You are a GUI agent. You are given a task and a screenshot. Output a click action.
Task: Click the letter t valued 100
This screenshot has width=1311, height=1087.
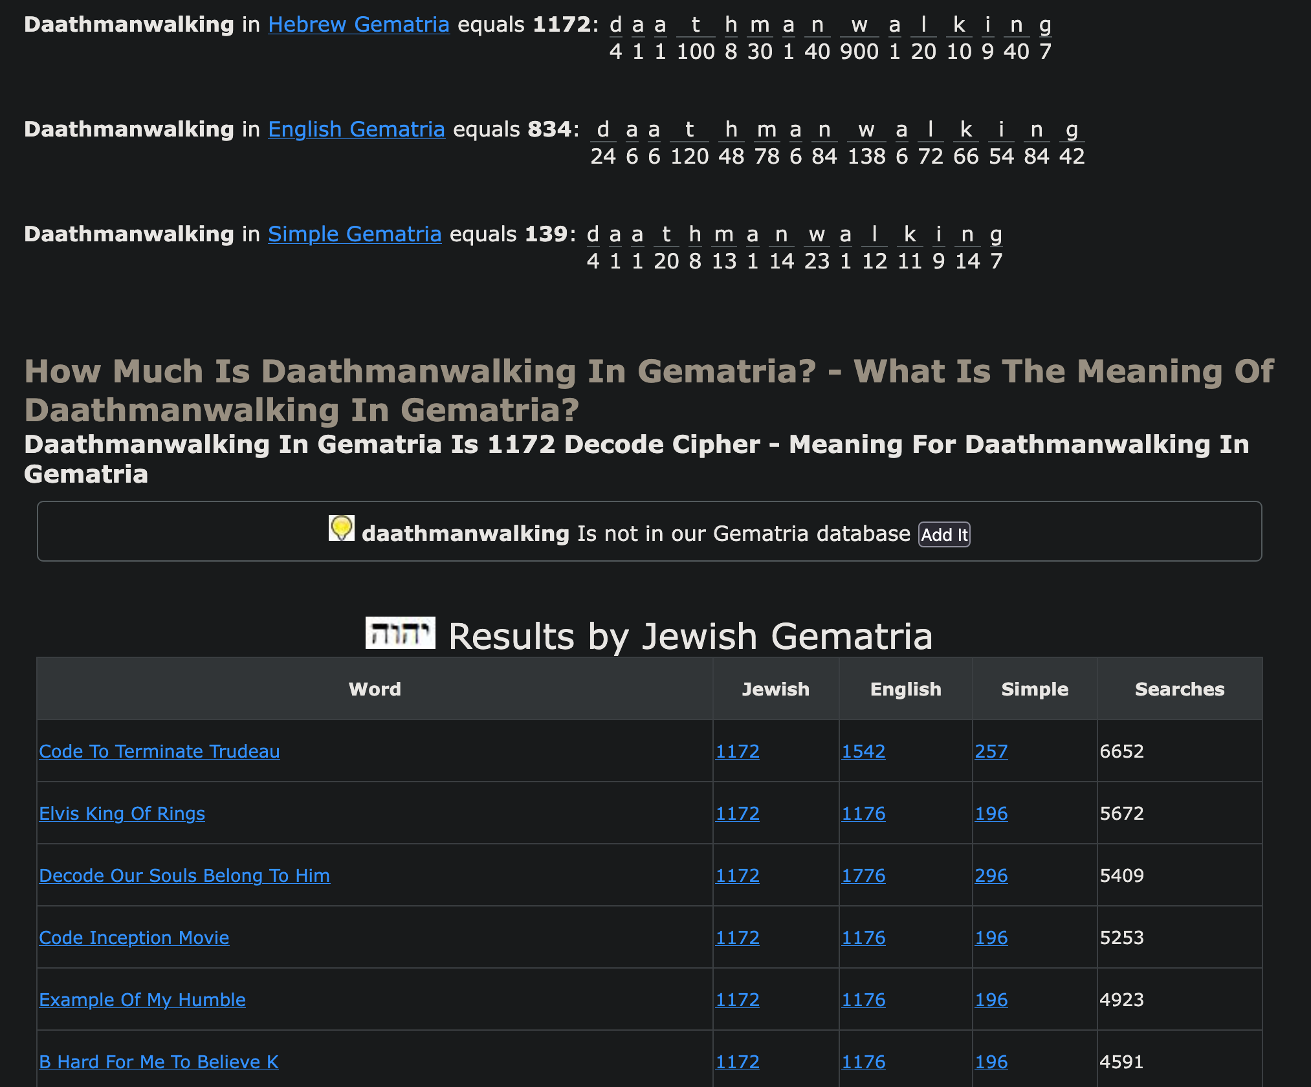[x=696, y=25]
